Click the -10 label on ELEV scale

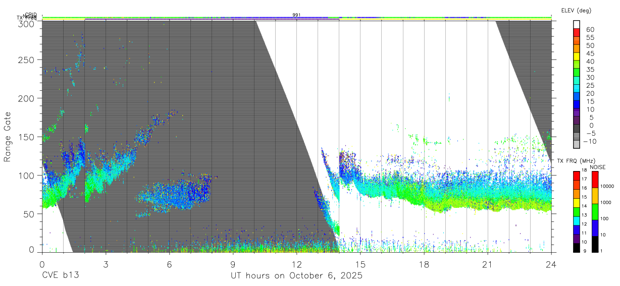[589, 141]
